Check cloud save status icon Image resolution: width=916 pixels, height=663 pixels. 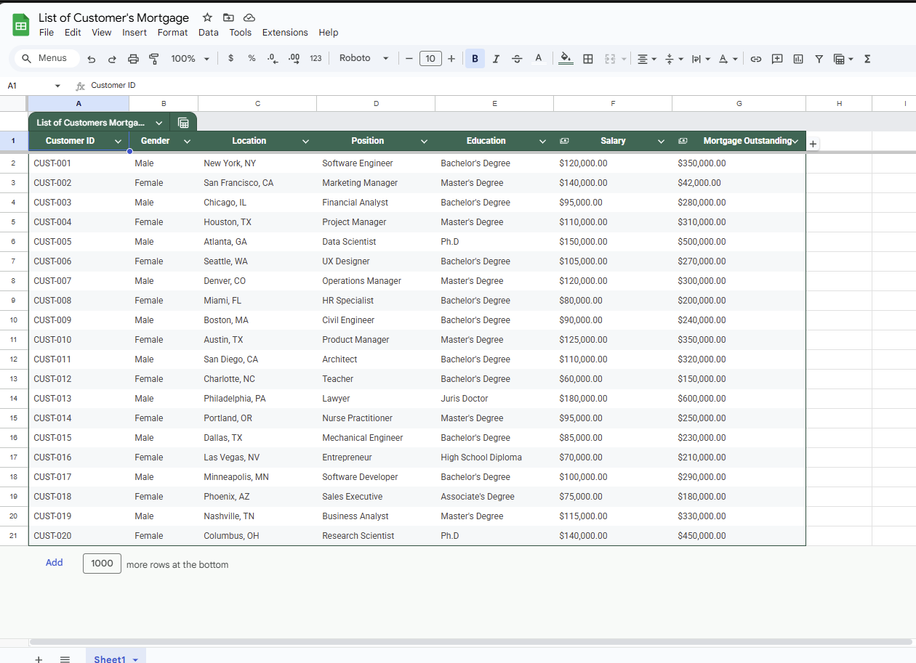(249, 17)
